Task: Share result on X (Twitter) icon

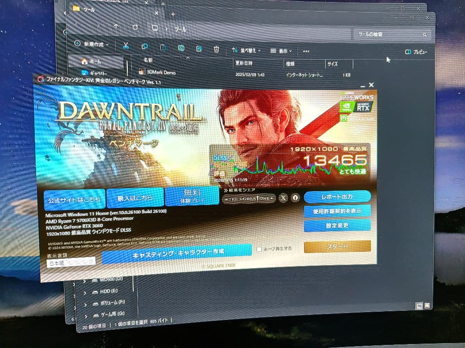Action: 283,198
